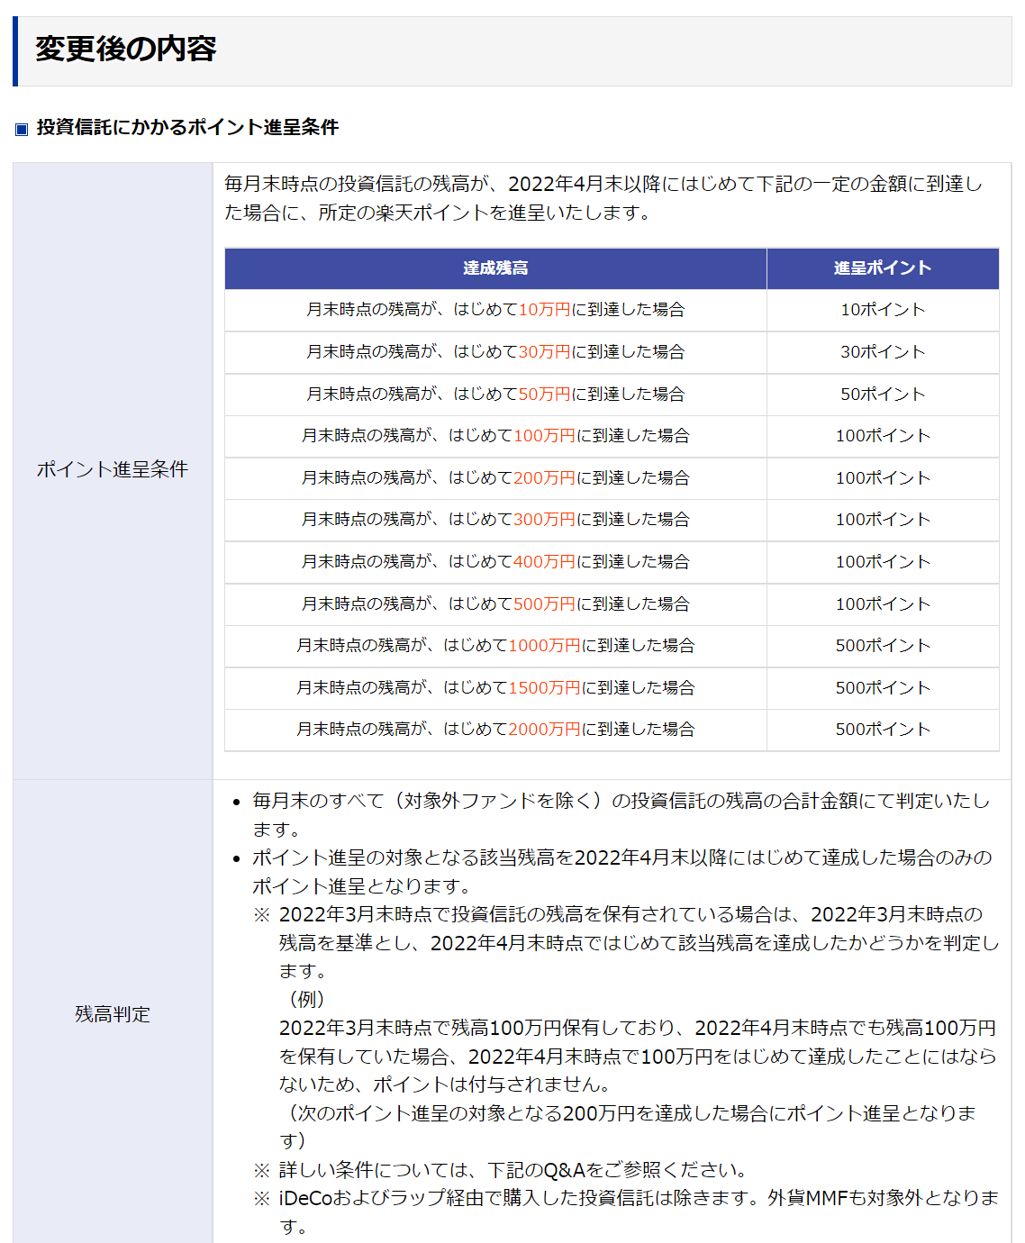Click the red 10万円 amount text
Viewport: 1025px width, 1243px height.
[x=544, y=310]
